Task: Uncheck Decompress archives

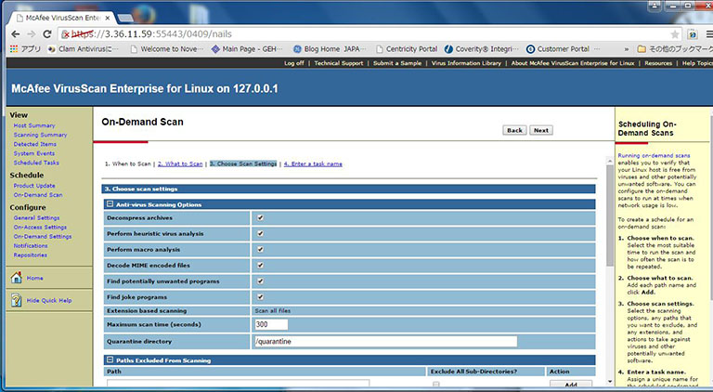Action: pyautogui.click(x=260, y=217)
